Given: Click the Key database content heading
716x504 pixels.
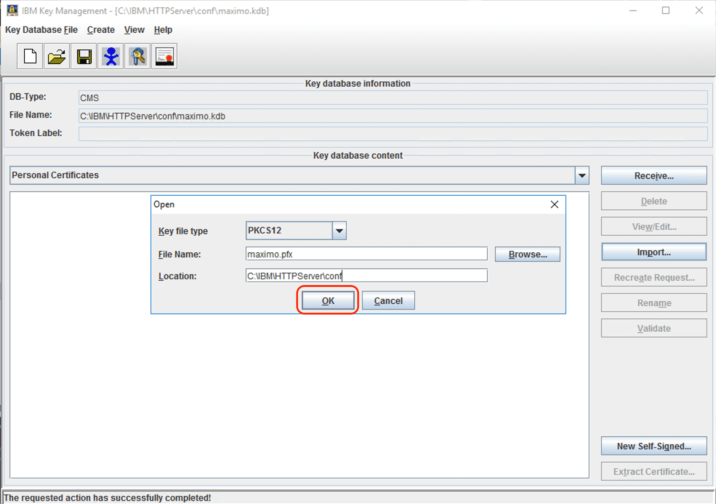Looking at the screenshot, I should pos(358,156).
